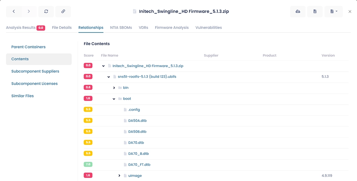Close the file details dialog
The height and width of the screenshot is (181, 357).
(x=350, y=12)
